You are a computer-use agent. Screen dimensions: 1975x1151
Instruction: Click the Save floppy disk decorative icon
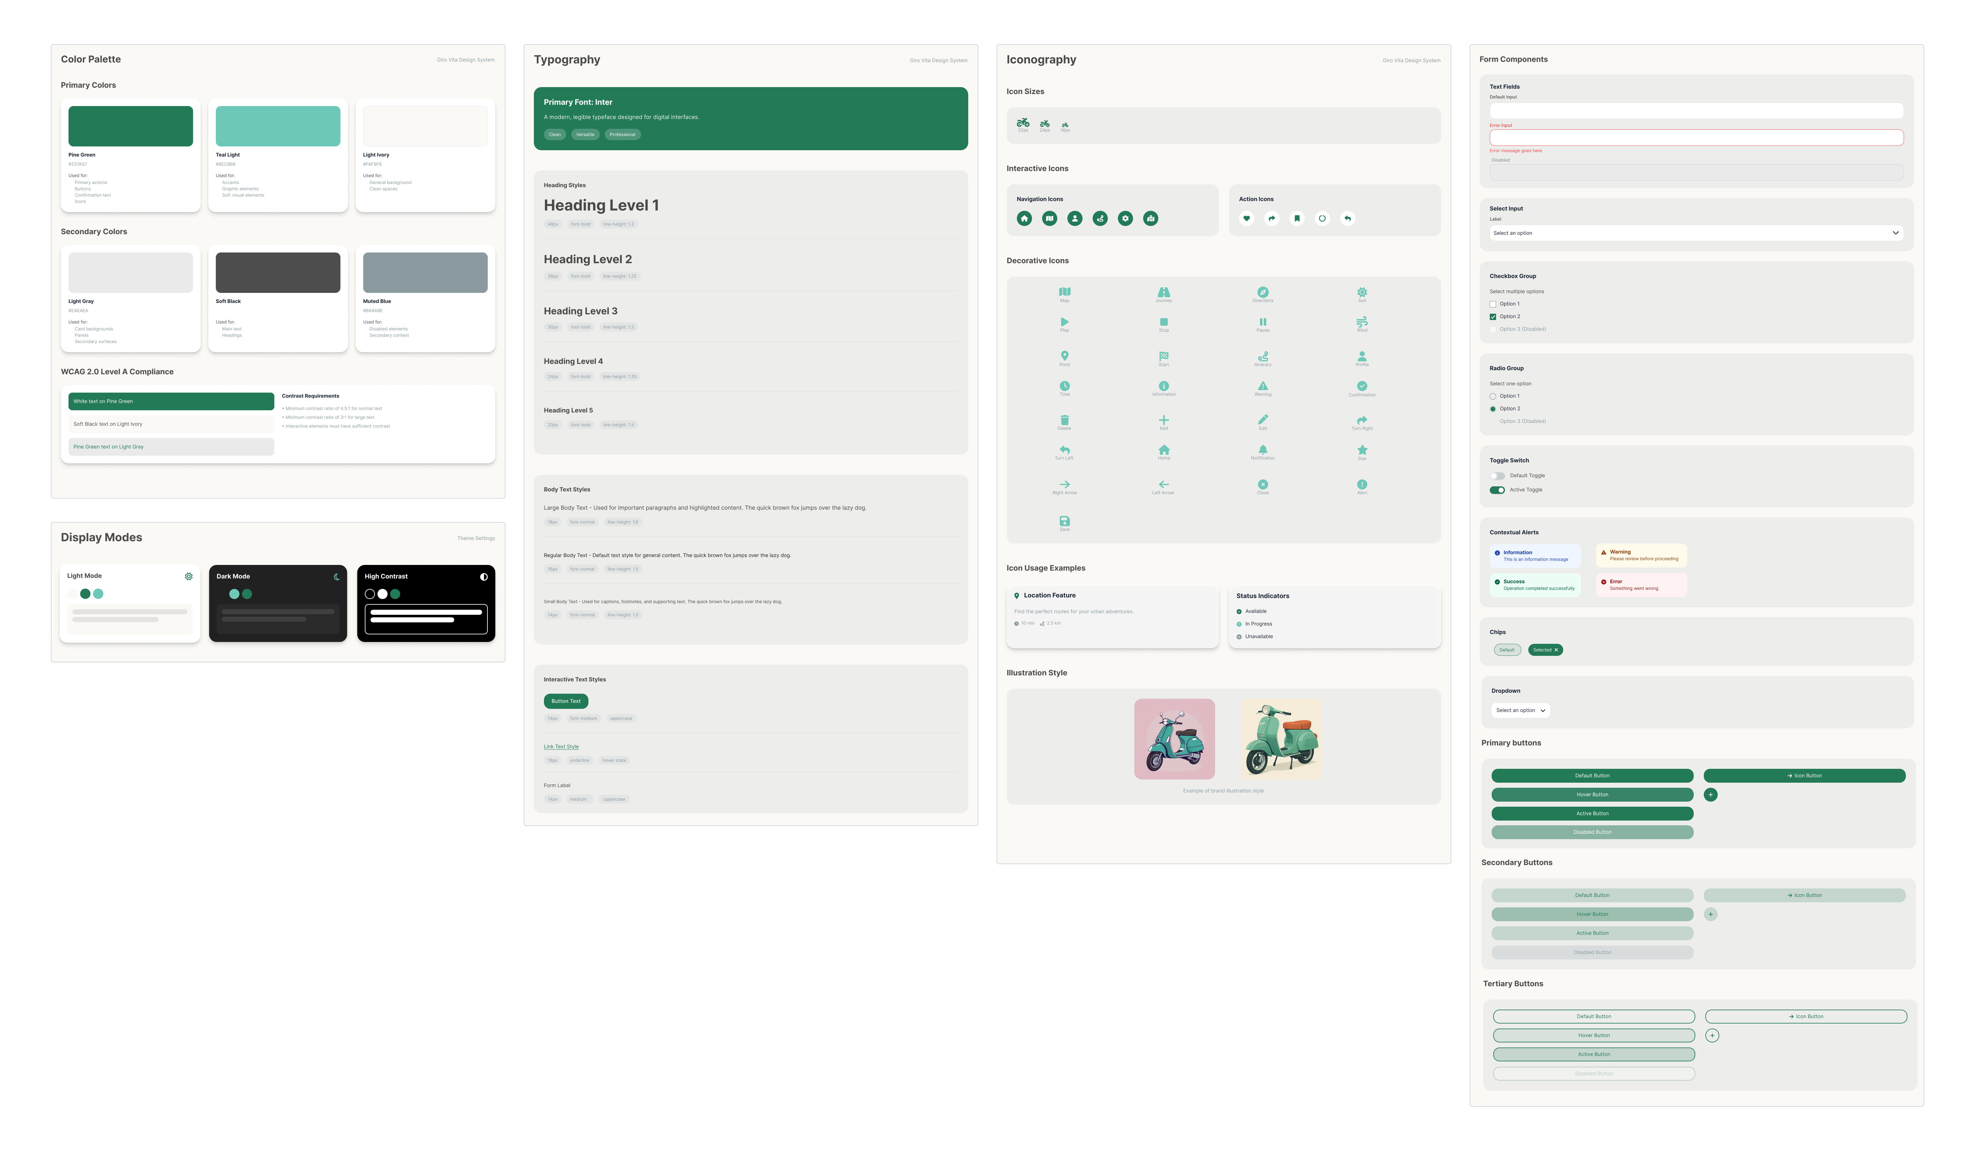coord(1064,521)
